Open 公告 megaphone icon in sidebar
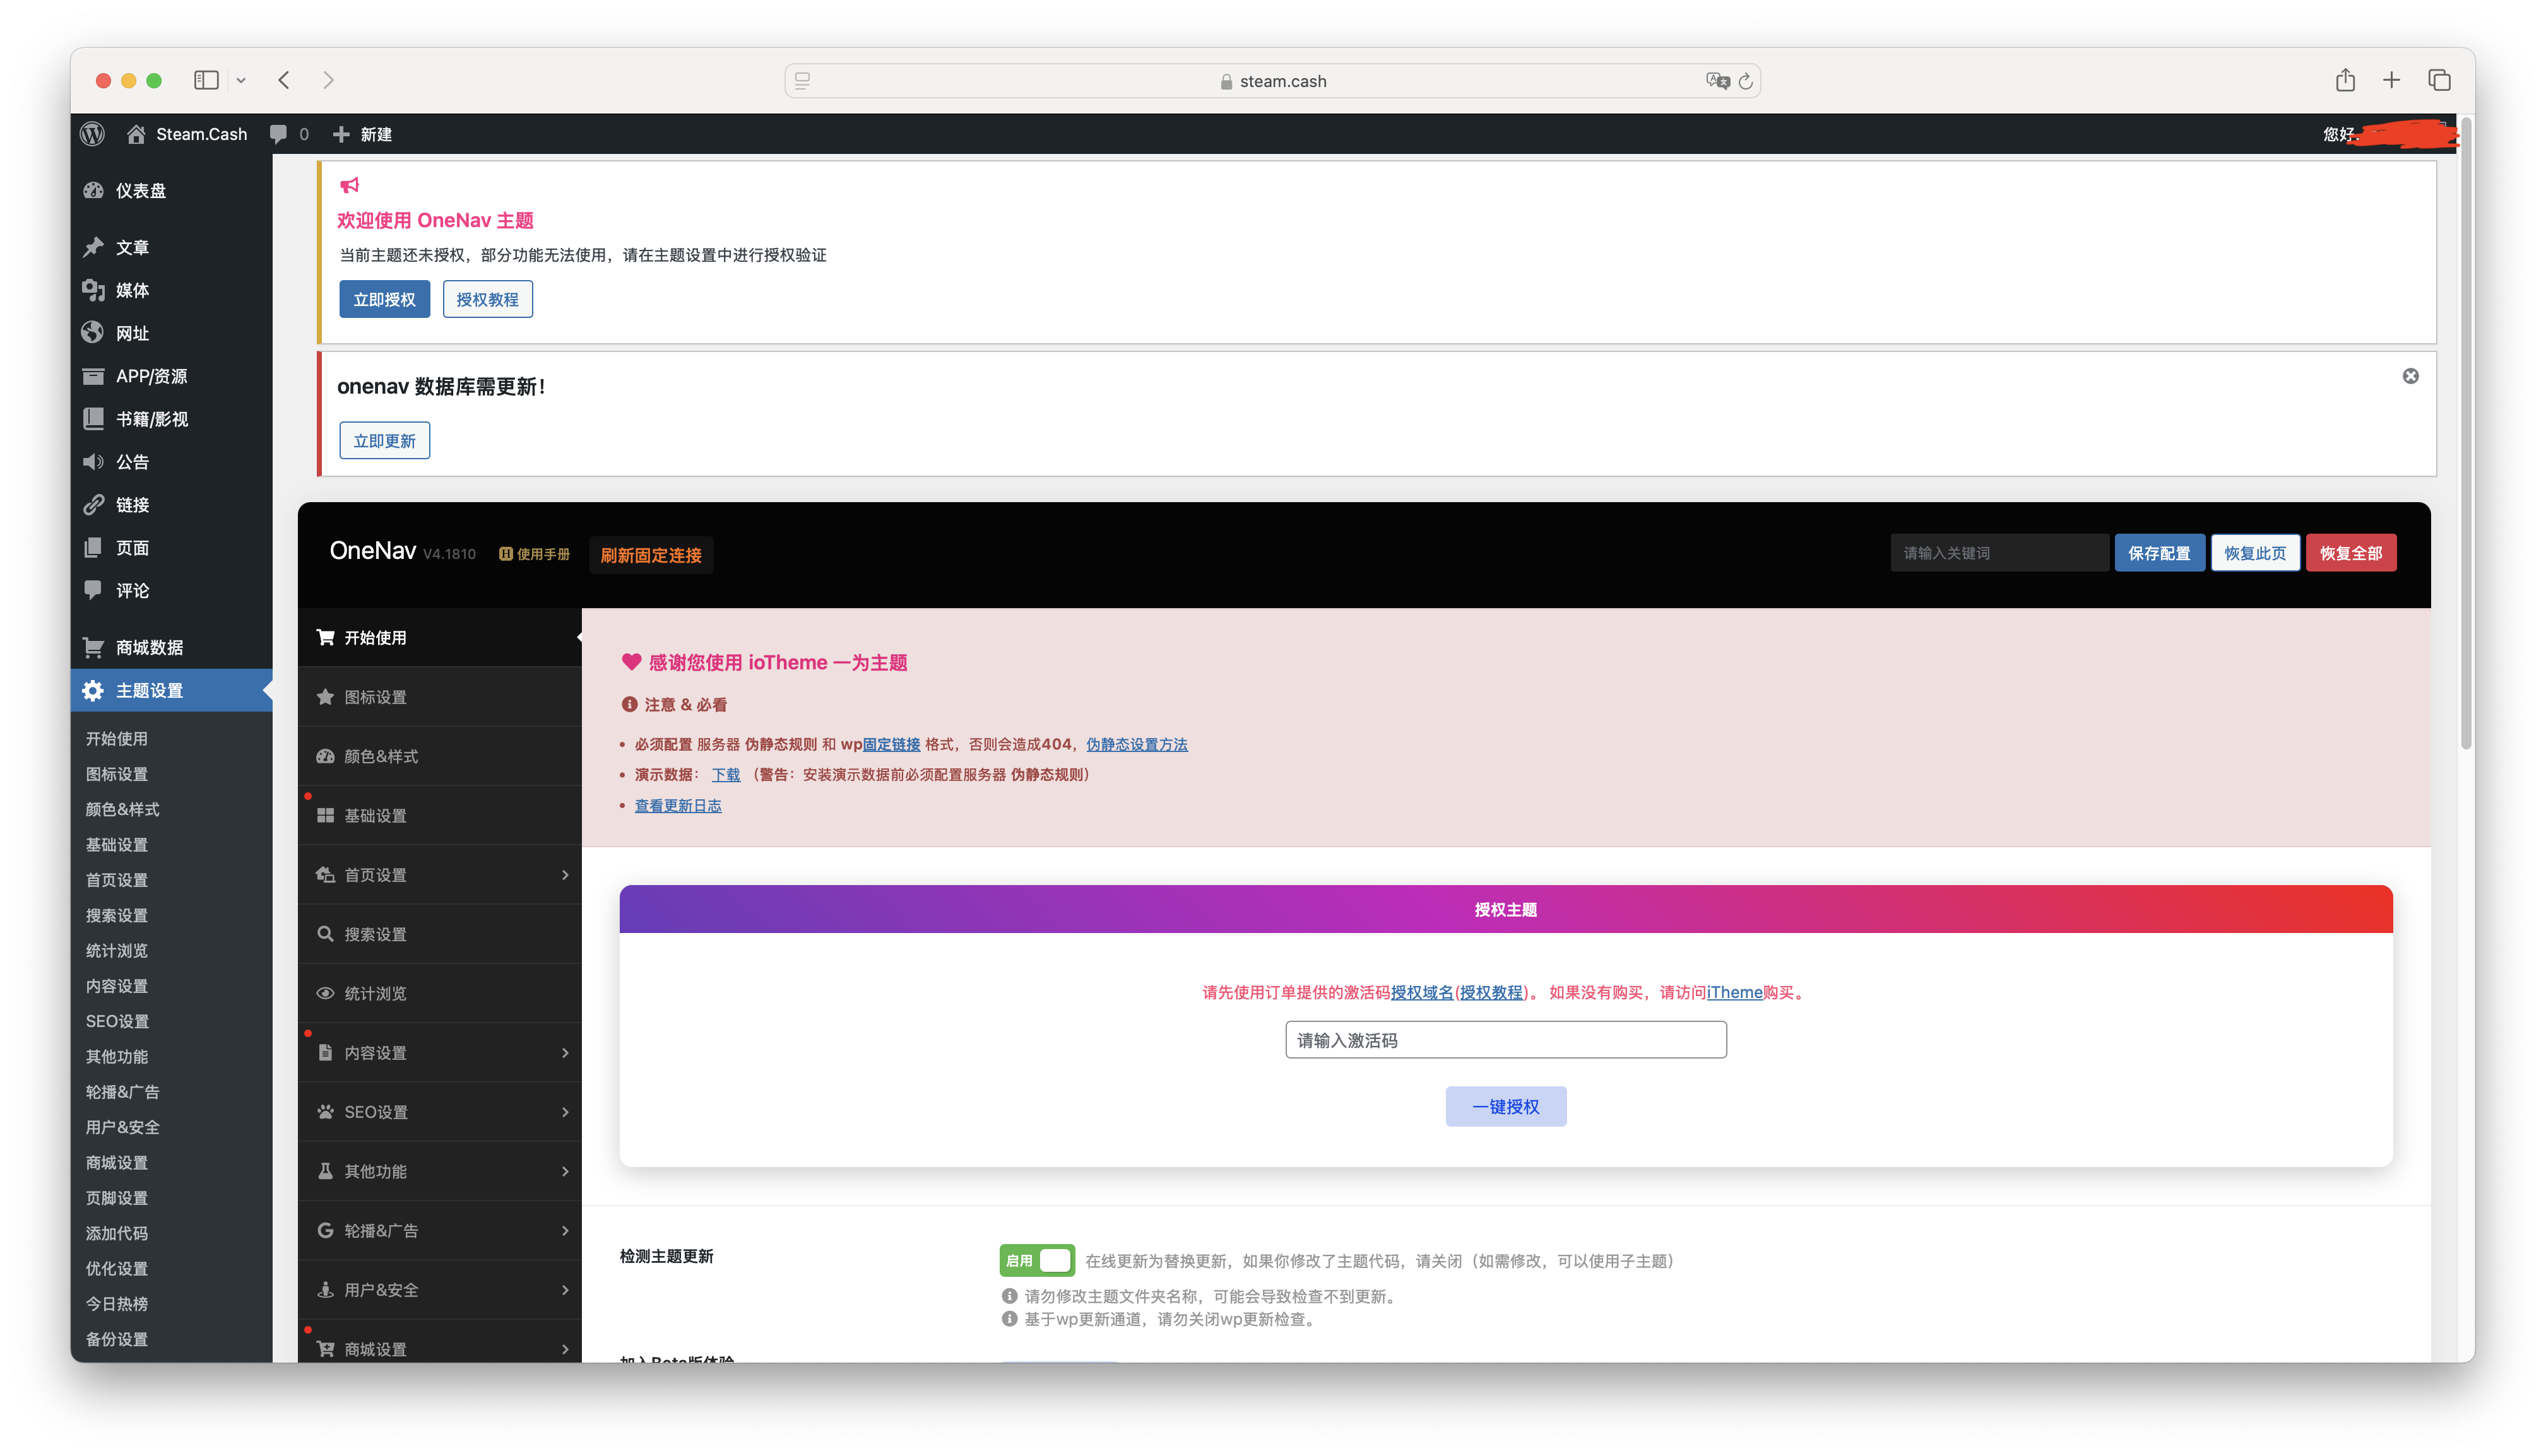Screen dimensions: 2546x1456 coord(94,462)
